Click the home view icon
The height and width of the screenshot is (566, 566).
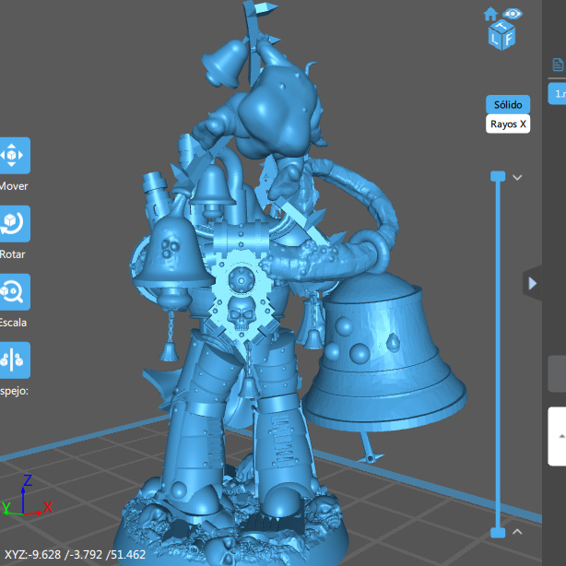point(490,14)
